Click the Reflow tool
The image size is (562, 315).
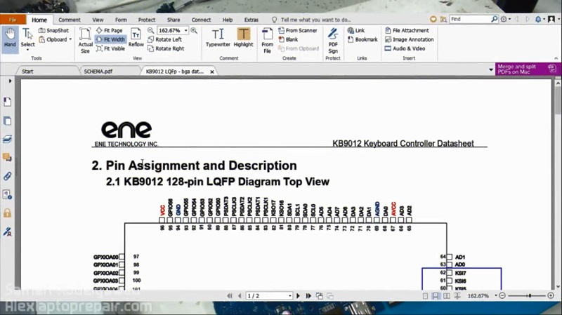[136, 37]
